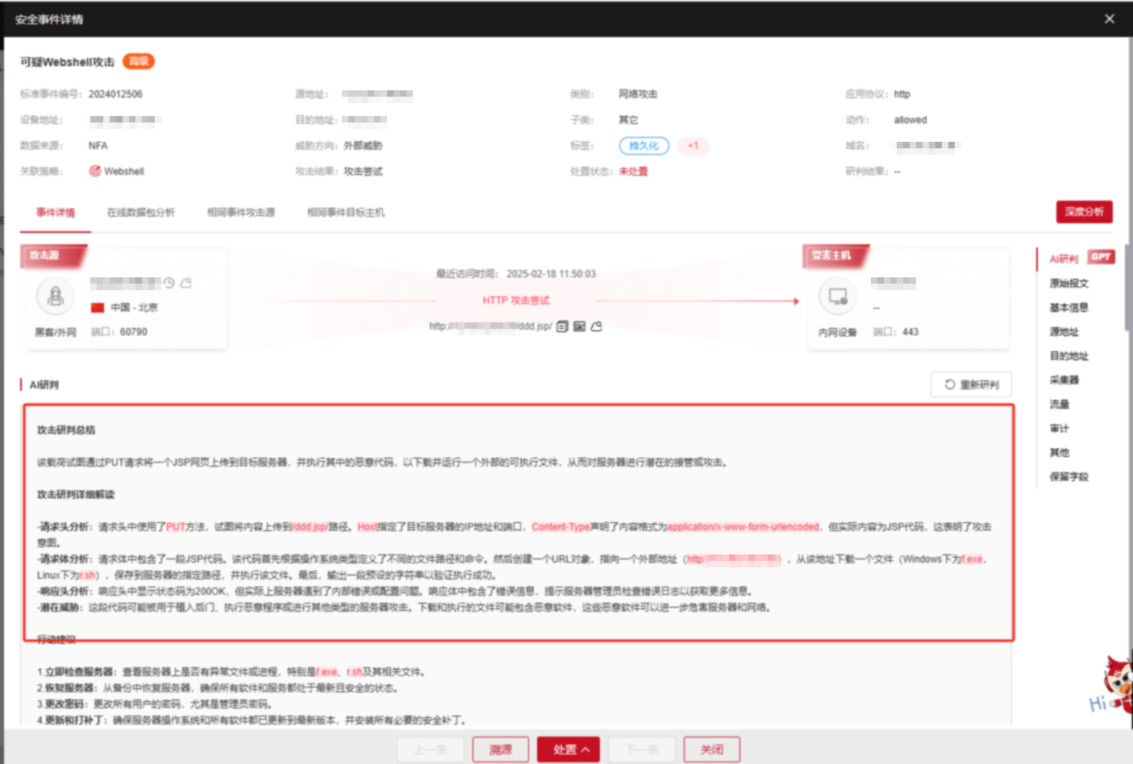Select the 持久化 tag
1133x764 pixels.
point(644,146)
